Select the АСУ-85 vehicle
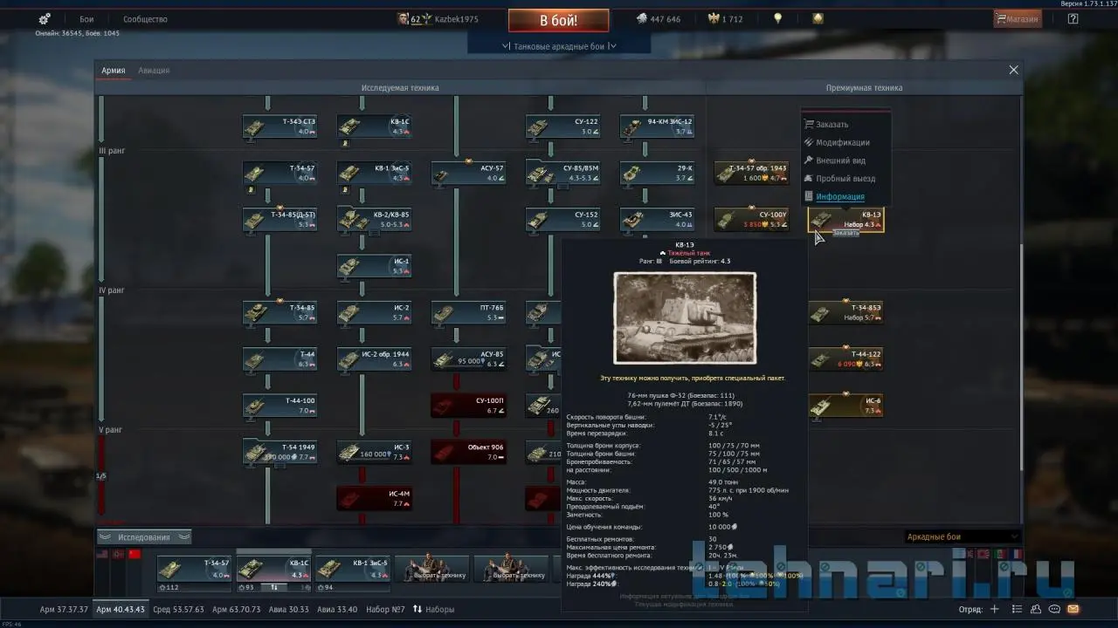The height and width of the screenshot is (628, 1118). click(x=468, y=358)
